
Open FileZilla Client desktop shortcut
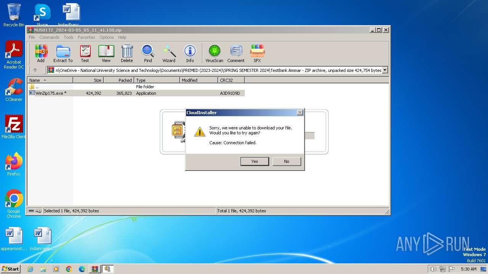point(14,127)
